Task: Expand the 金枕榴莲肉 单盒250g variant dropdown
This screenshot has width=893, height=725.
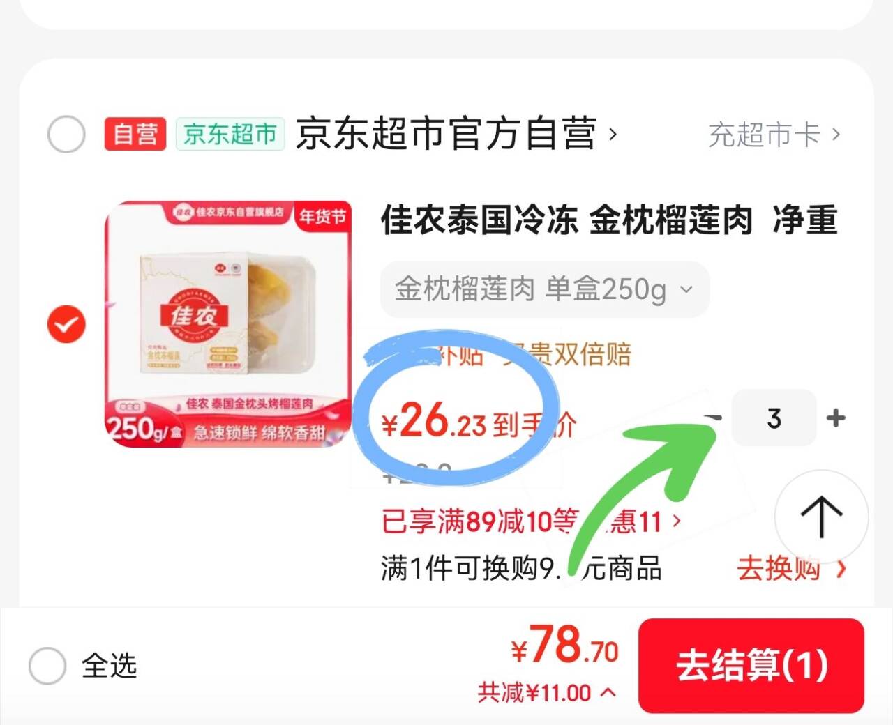Action: pos(544,289)
